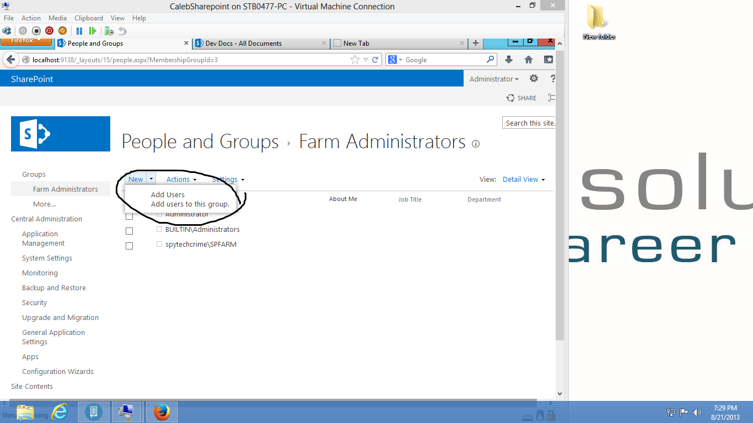Open the orange Firefox menu button
This screenshot has width=753, height=423.
pos(26,41)
